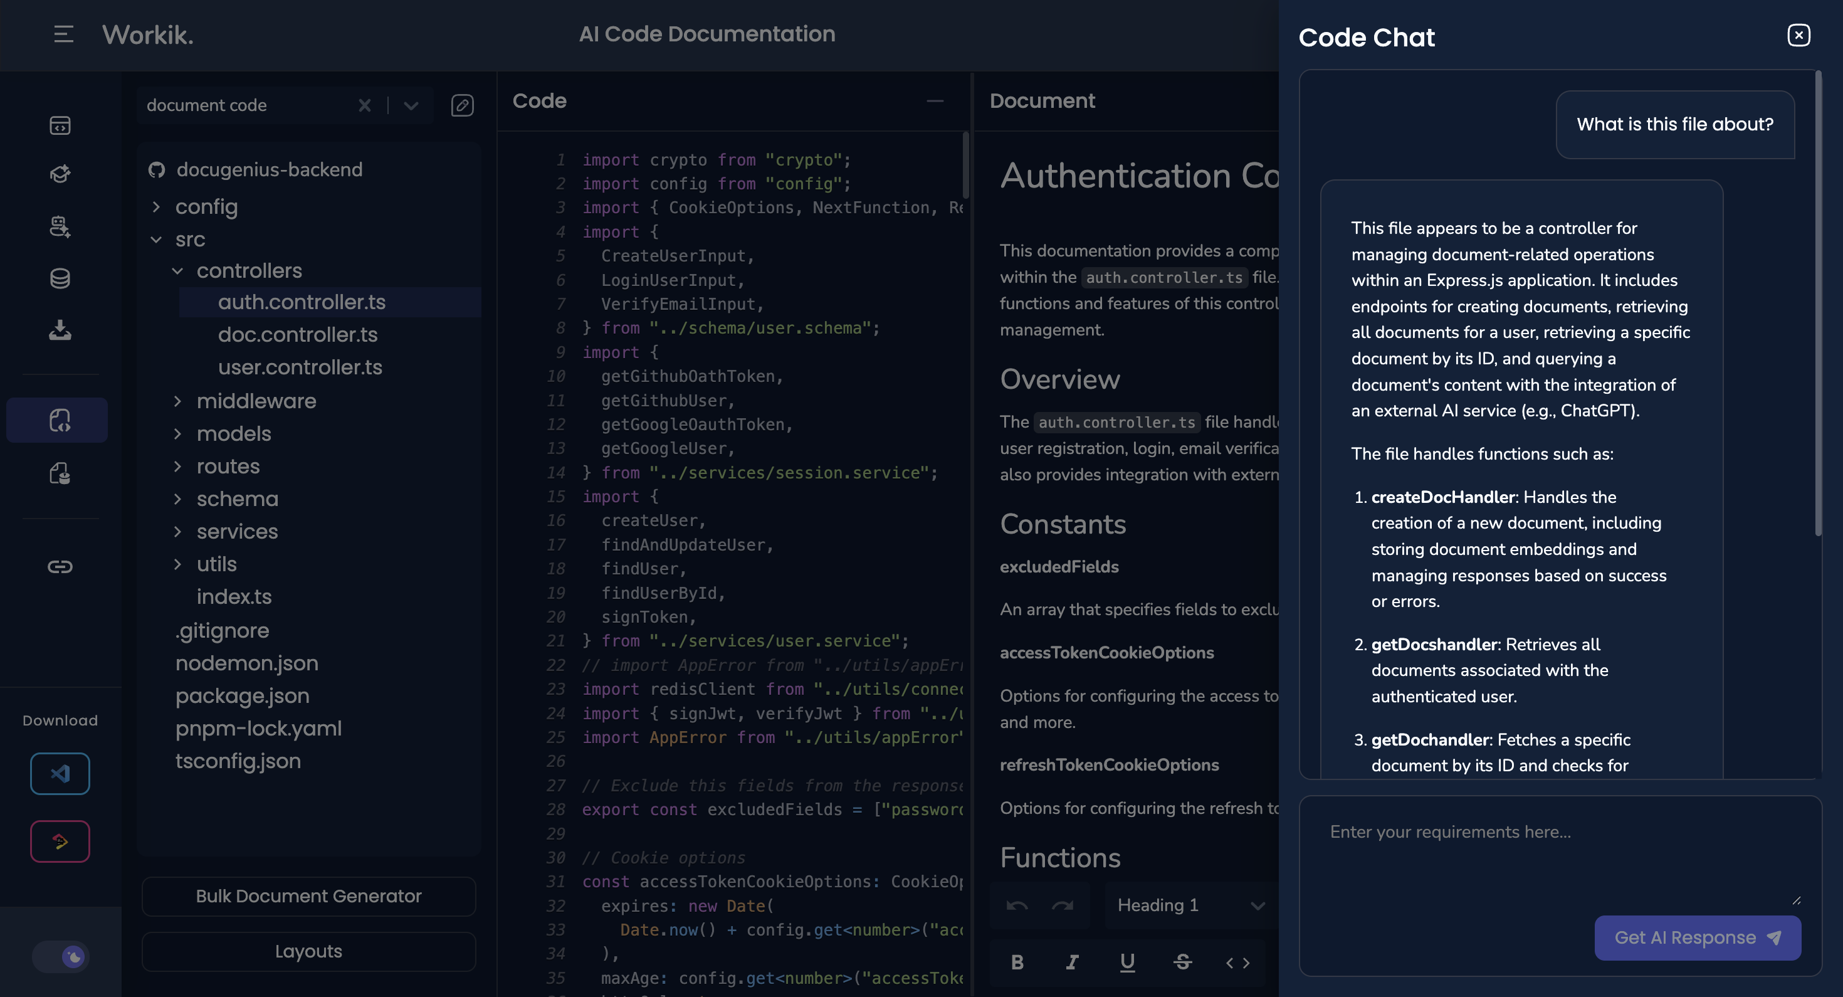Open the file lock icon in sidebar
This screenshot has height=997, width=1843.
coord(60,473)
